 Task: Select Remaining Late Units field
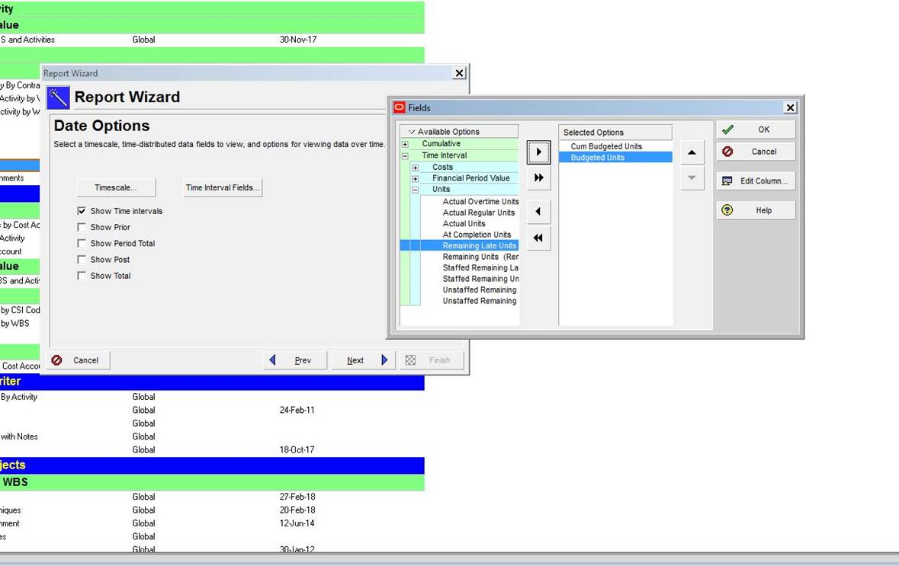480,246
